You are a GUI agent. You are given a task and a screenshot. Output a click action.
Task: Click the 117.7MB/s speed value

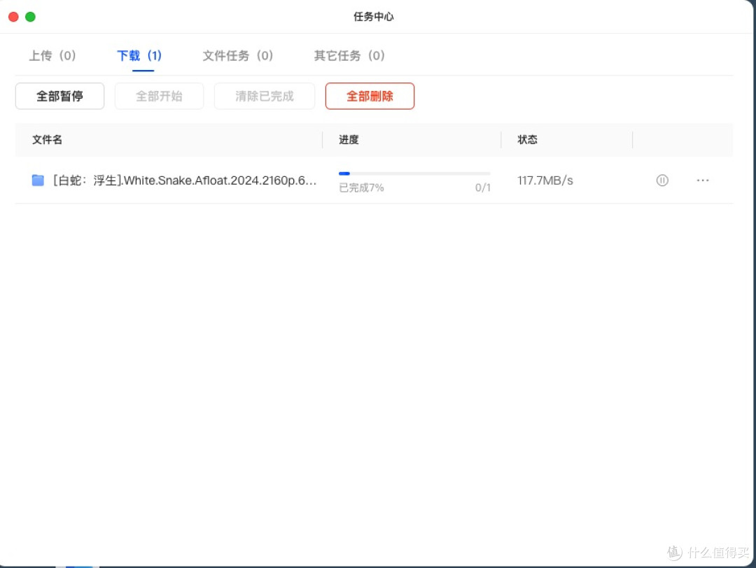[x=545, y=180]
